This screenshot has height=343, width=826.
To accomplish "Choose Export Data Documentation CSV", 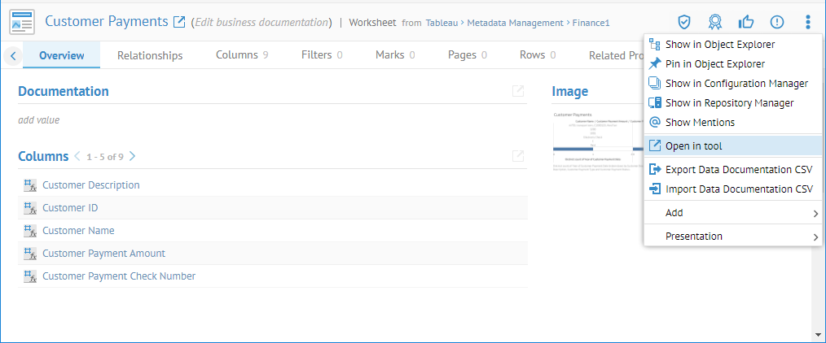I will 738,170.
